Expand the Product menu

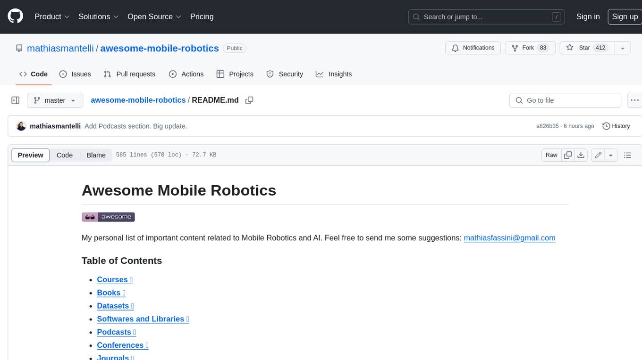point(52,16)
